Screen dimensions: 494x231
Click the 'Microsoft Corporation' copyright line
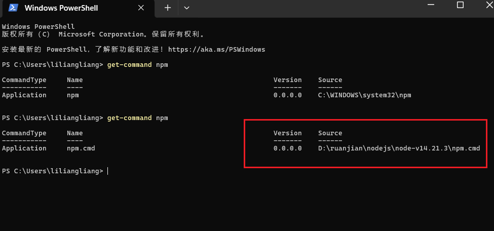103,34
